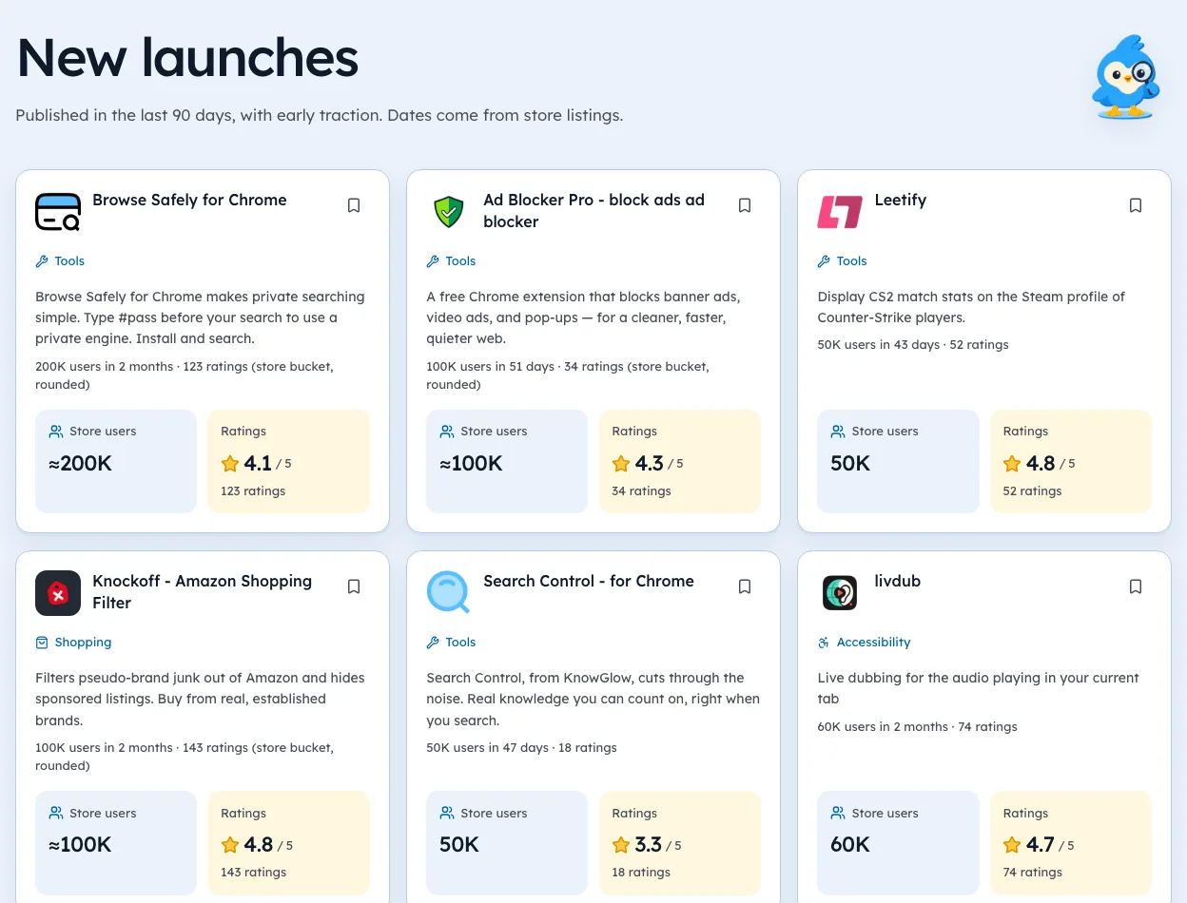1187x903 pixels.
Task: Click "50K users in 47 days · 18 ratings" text
Action: (x=521, y=748)
